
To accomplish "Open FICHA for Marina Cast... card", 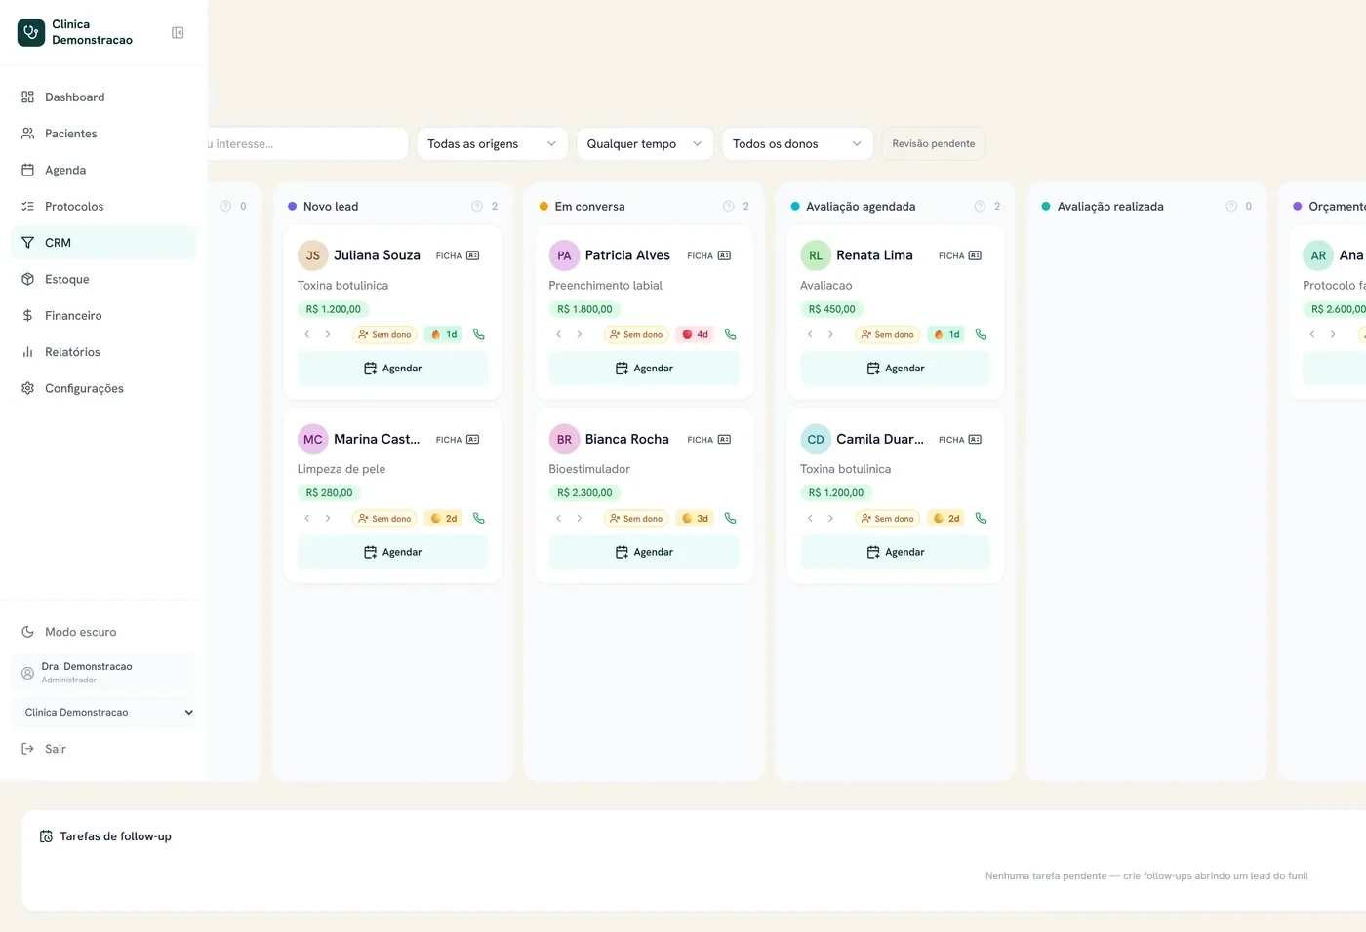I will [458, 440].
